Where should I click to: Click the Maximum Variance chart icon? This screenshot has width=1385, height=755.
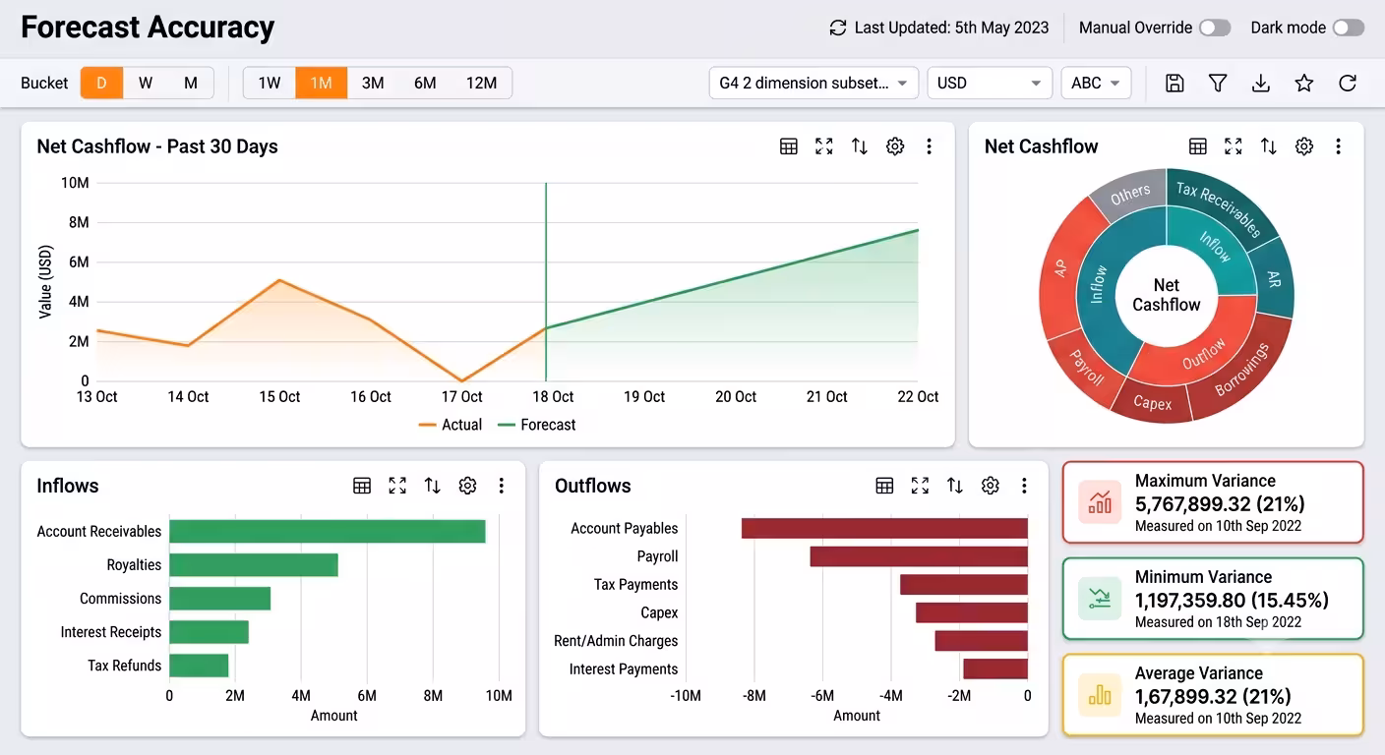[1100, 502]
